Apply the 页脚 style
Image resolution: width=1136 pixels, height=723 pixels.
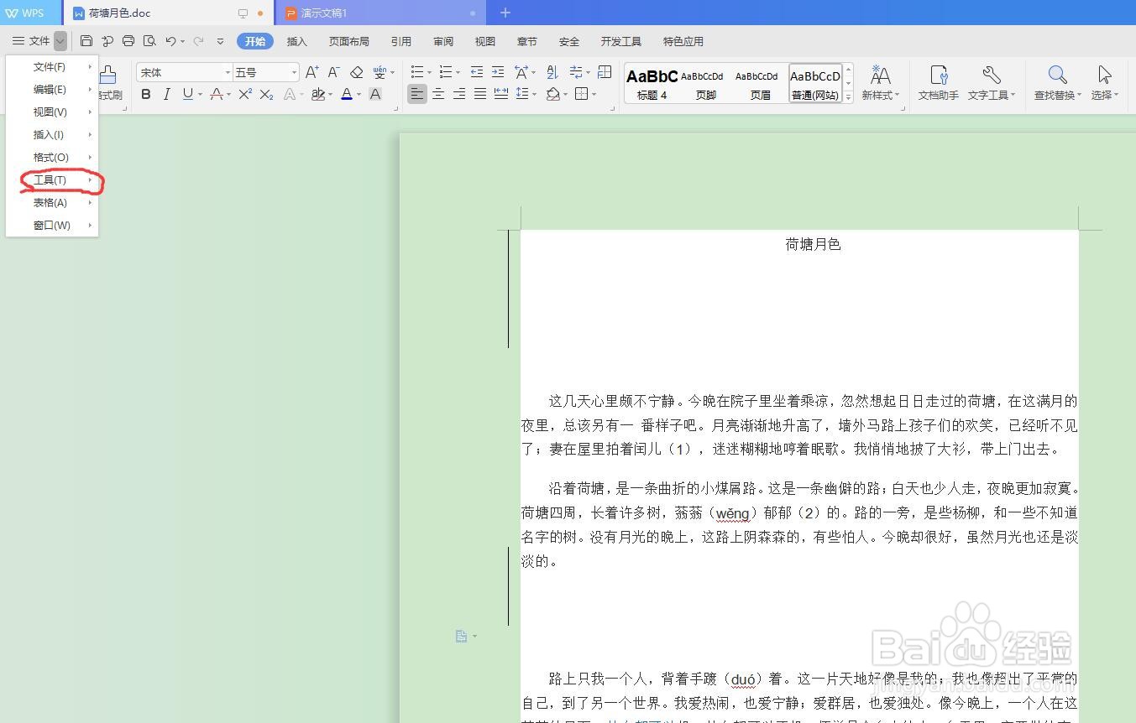[705, 83]
